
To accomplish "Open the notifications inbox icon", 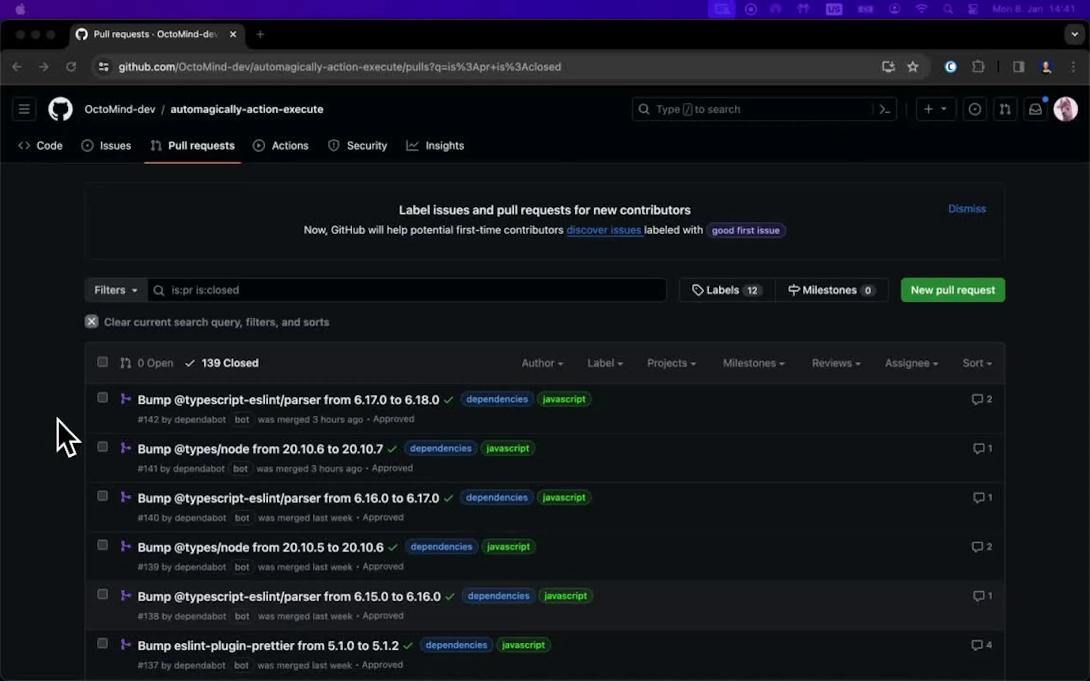I will 1035,109.
